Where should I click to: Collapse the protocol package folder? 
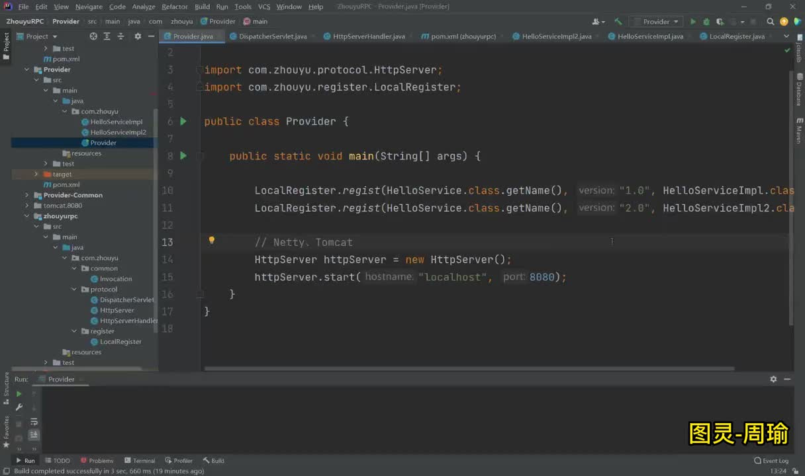click(75, 290)
